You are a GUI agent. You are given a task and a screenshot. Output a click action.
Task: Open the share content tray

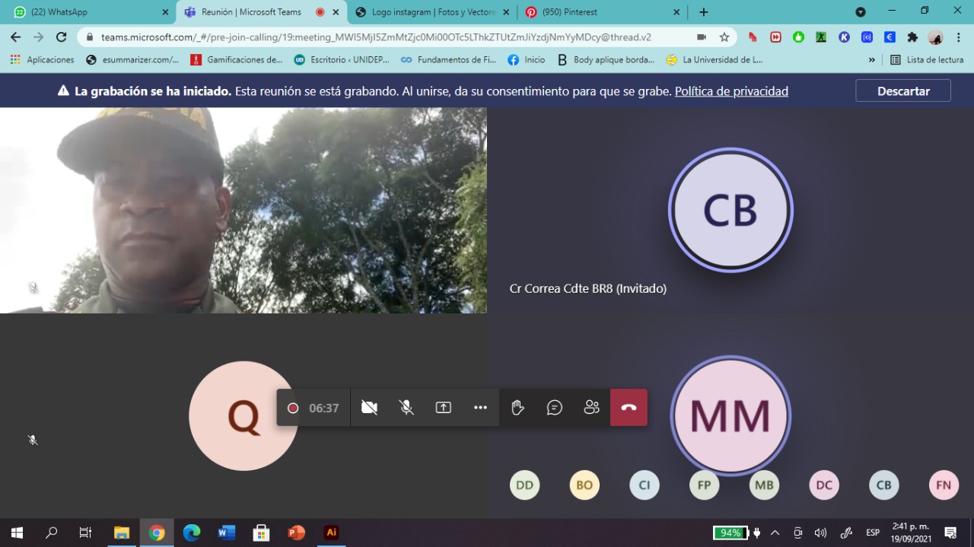444,408
